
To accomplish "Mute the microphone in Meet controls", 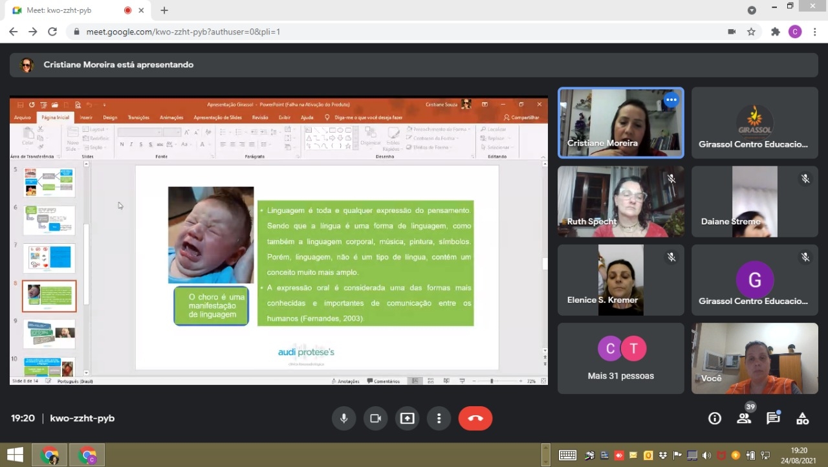I will tap(343, 418).
